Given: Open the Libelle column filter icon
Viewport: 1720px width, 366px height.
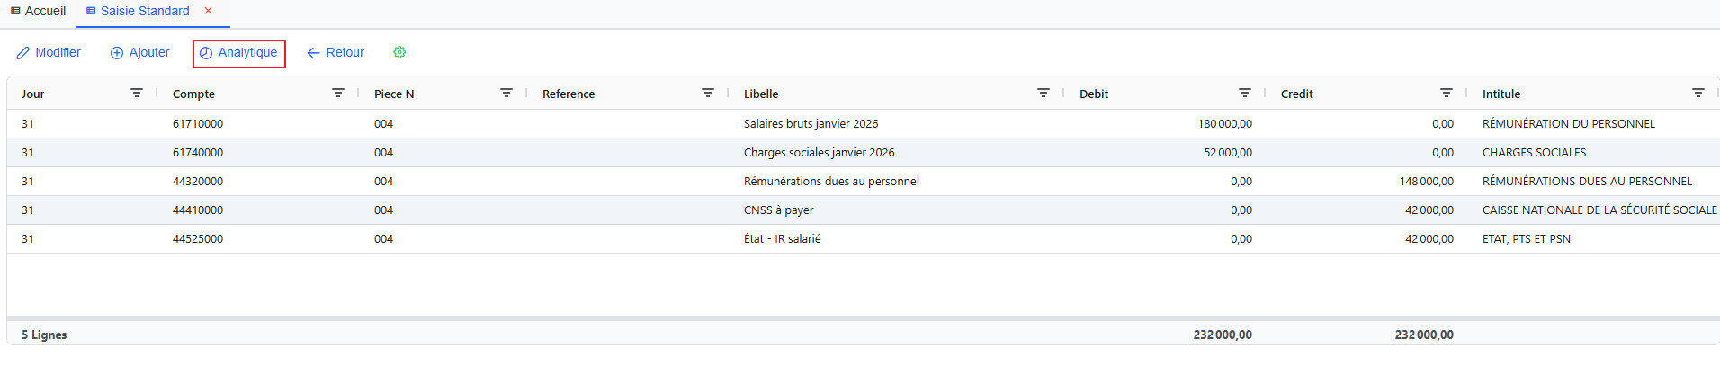Looking at the screenshot, I should click(1044, 93).
